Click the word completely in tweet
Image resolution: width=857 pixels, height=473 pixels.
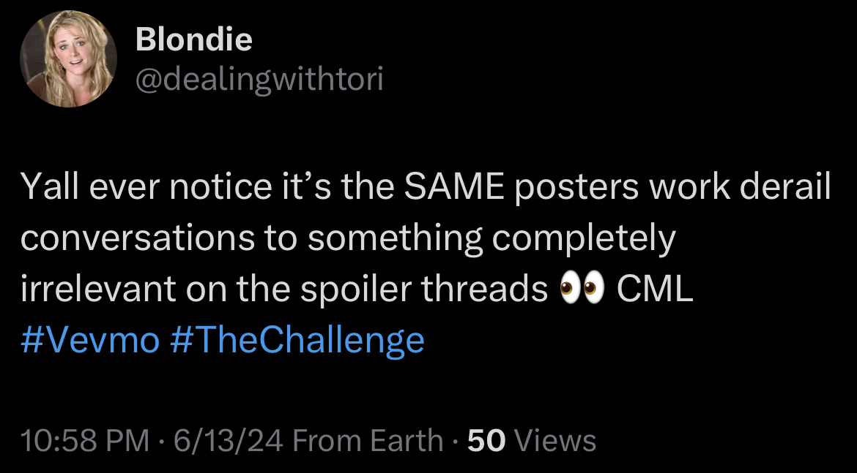click(584, 239)
